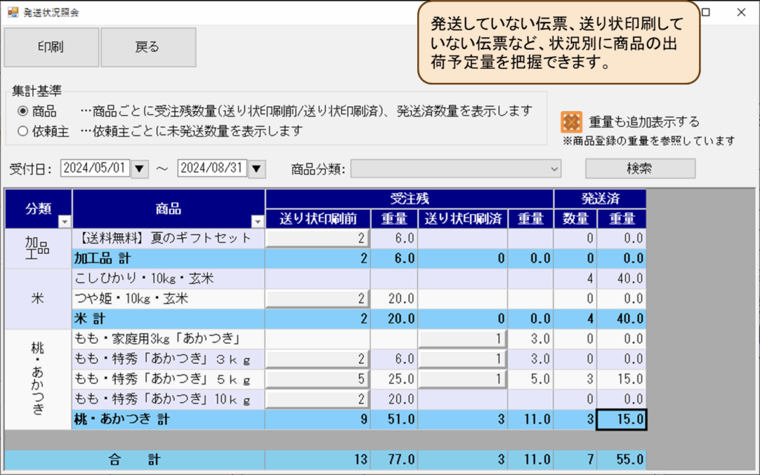Open the start date calendar dropdown
760x475 pixels.
click(140, 169)
